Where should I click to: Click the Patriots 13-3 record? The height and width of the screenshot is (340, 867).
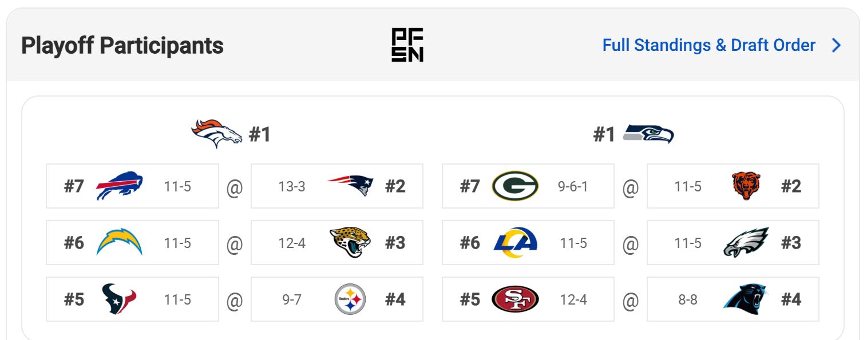292,186
